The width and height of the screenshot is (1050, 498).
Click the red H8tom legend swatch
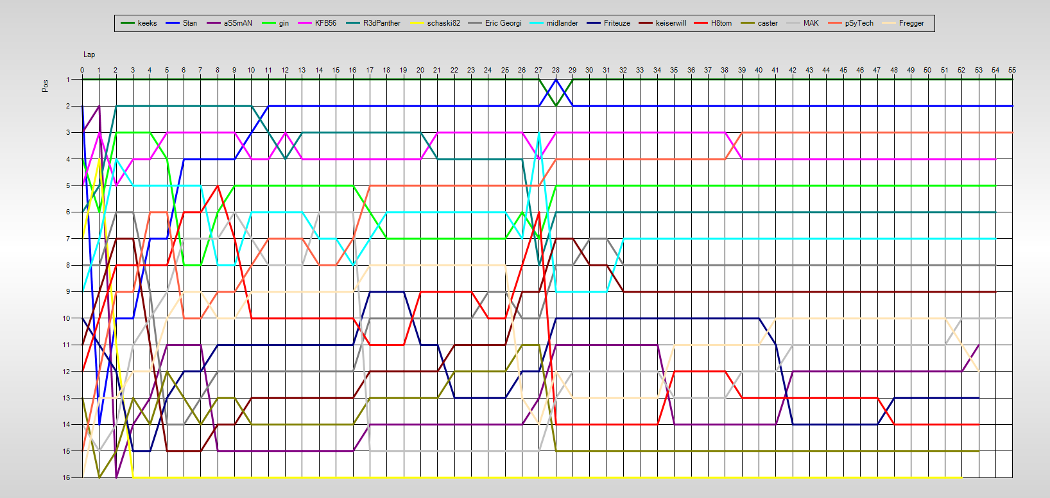click(x=701, y=23)
